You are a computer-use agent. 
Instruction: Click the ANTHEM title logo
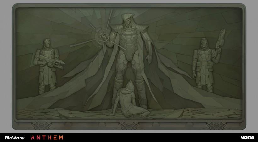[47, 138]
